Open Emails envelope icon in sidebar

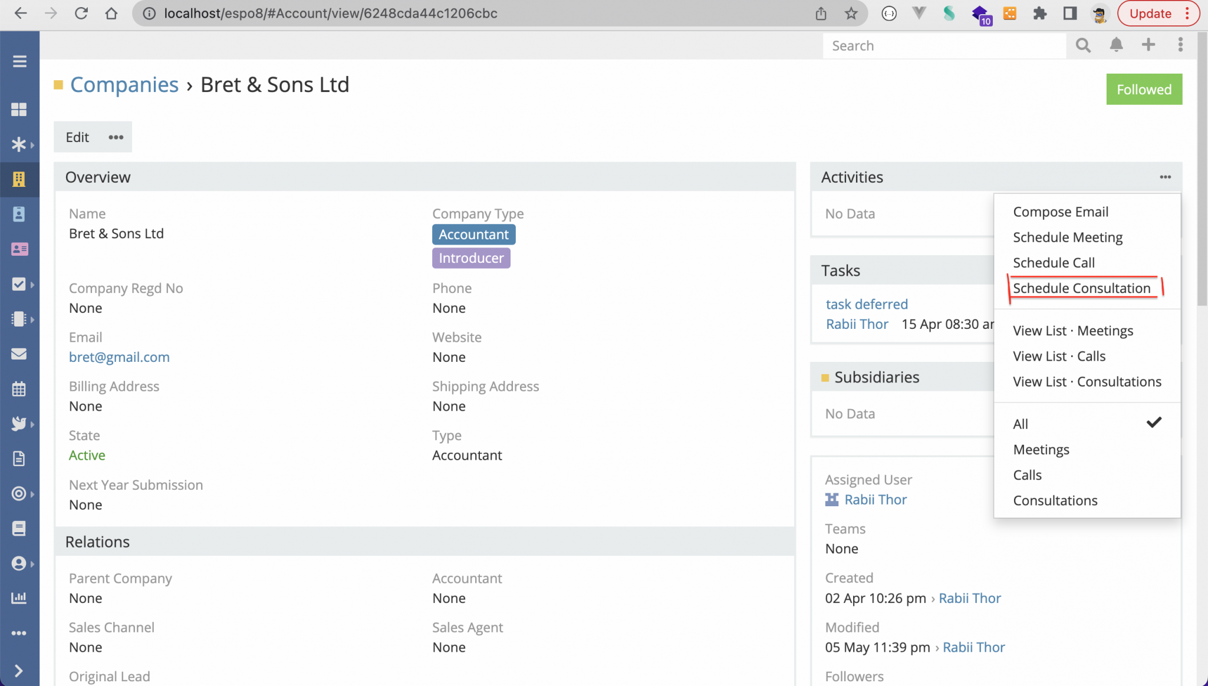(19, 354)
